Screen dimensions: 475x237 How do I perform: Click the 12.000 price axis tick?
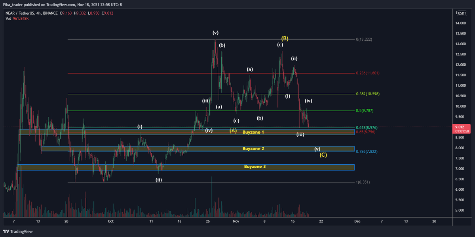tap(461, 65)
